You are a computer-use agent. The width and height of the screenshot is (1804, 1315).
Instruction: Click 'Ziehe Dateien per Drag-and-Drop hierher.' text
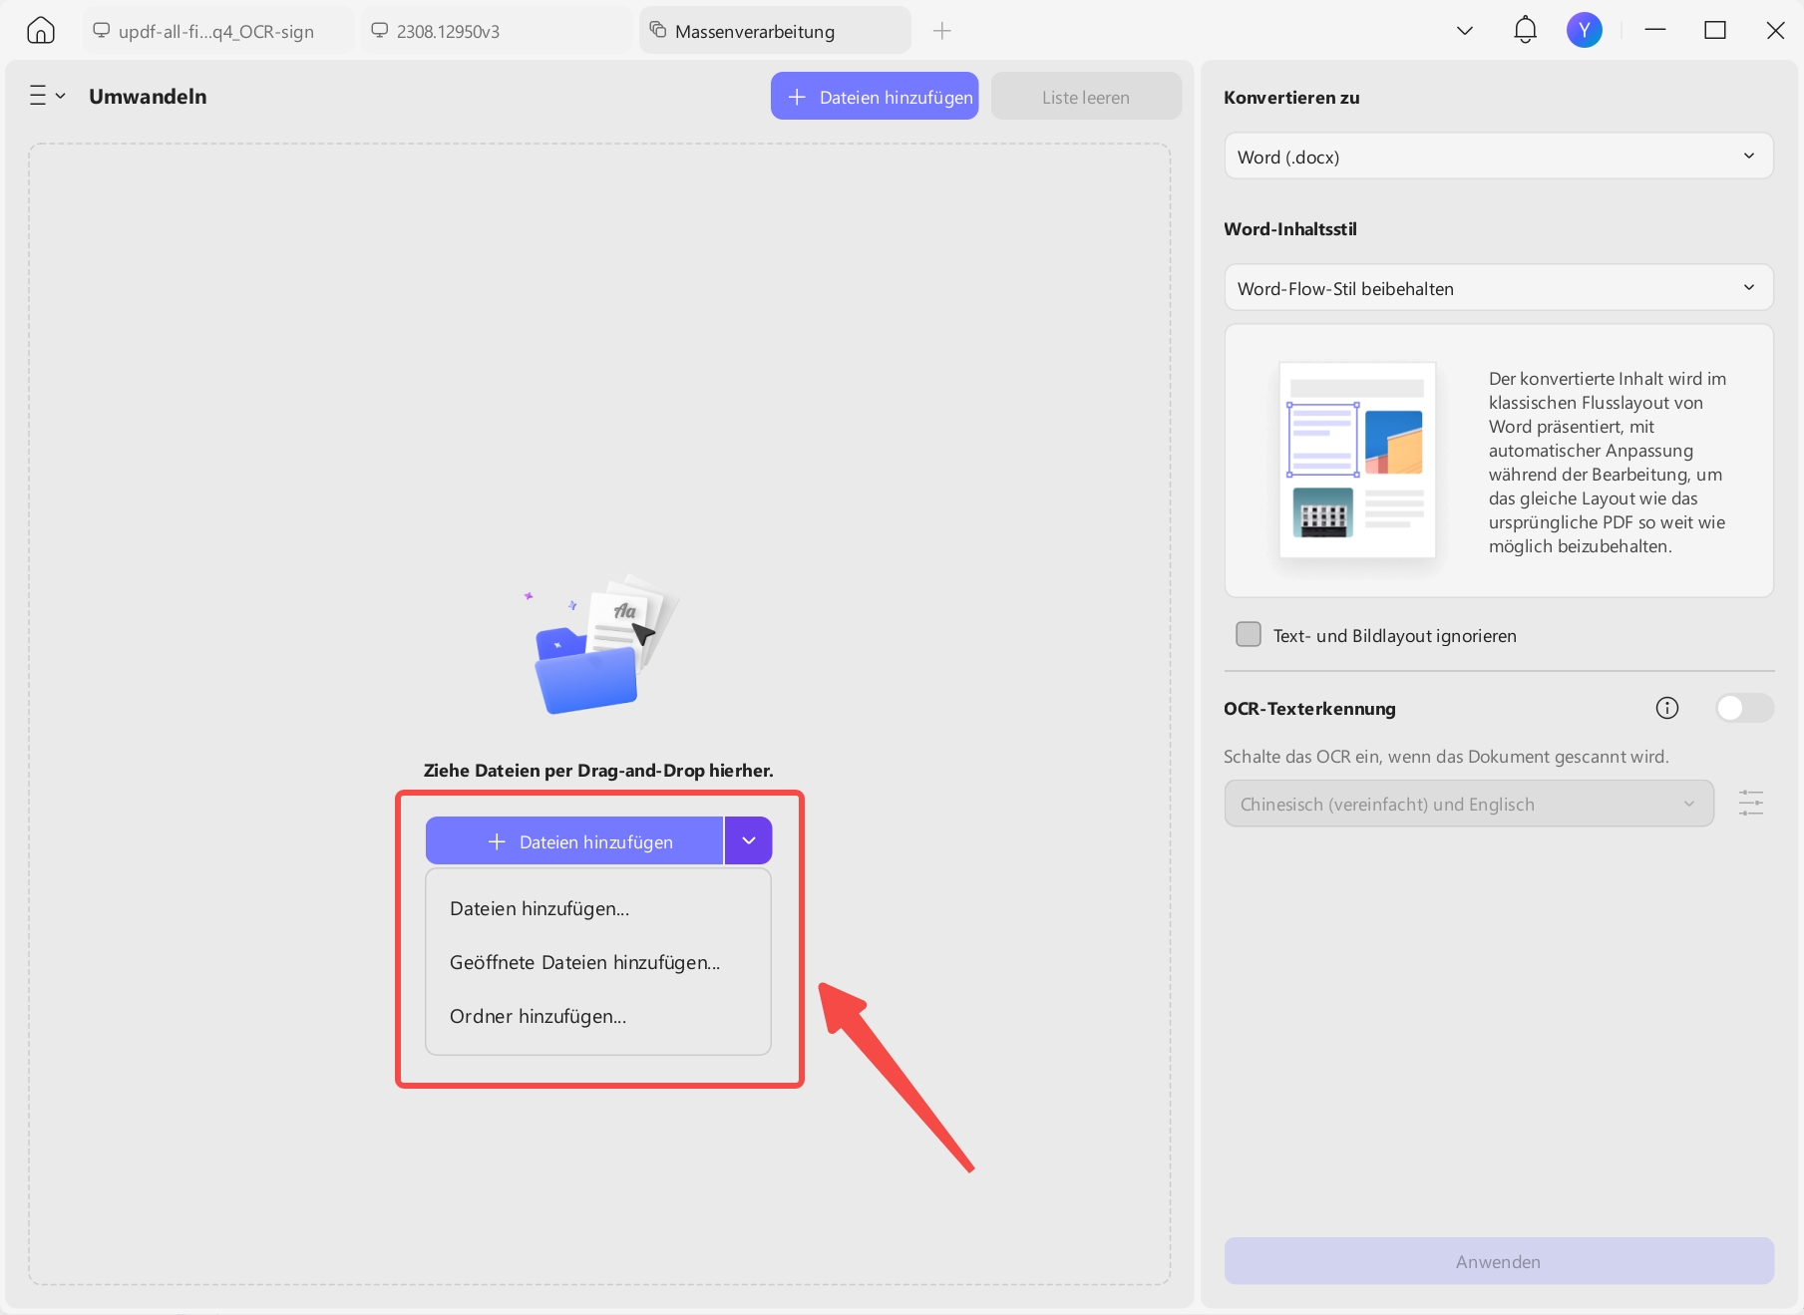click(x=598, y=771)
